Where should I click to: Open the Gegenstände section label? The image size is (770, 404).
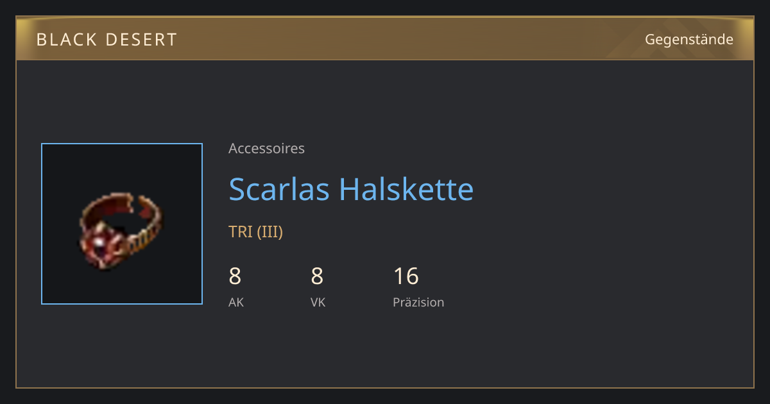pos(689,40)
